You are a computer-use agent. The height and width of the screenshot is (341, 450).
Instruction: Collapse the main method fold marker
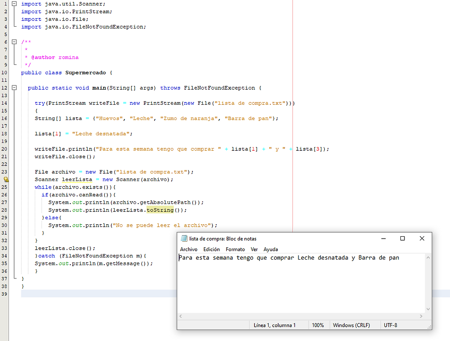(14, 88)
